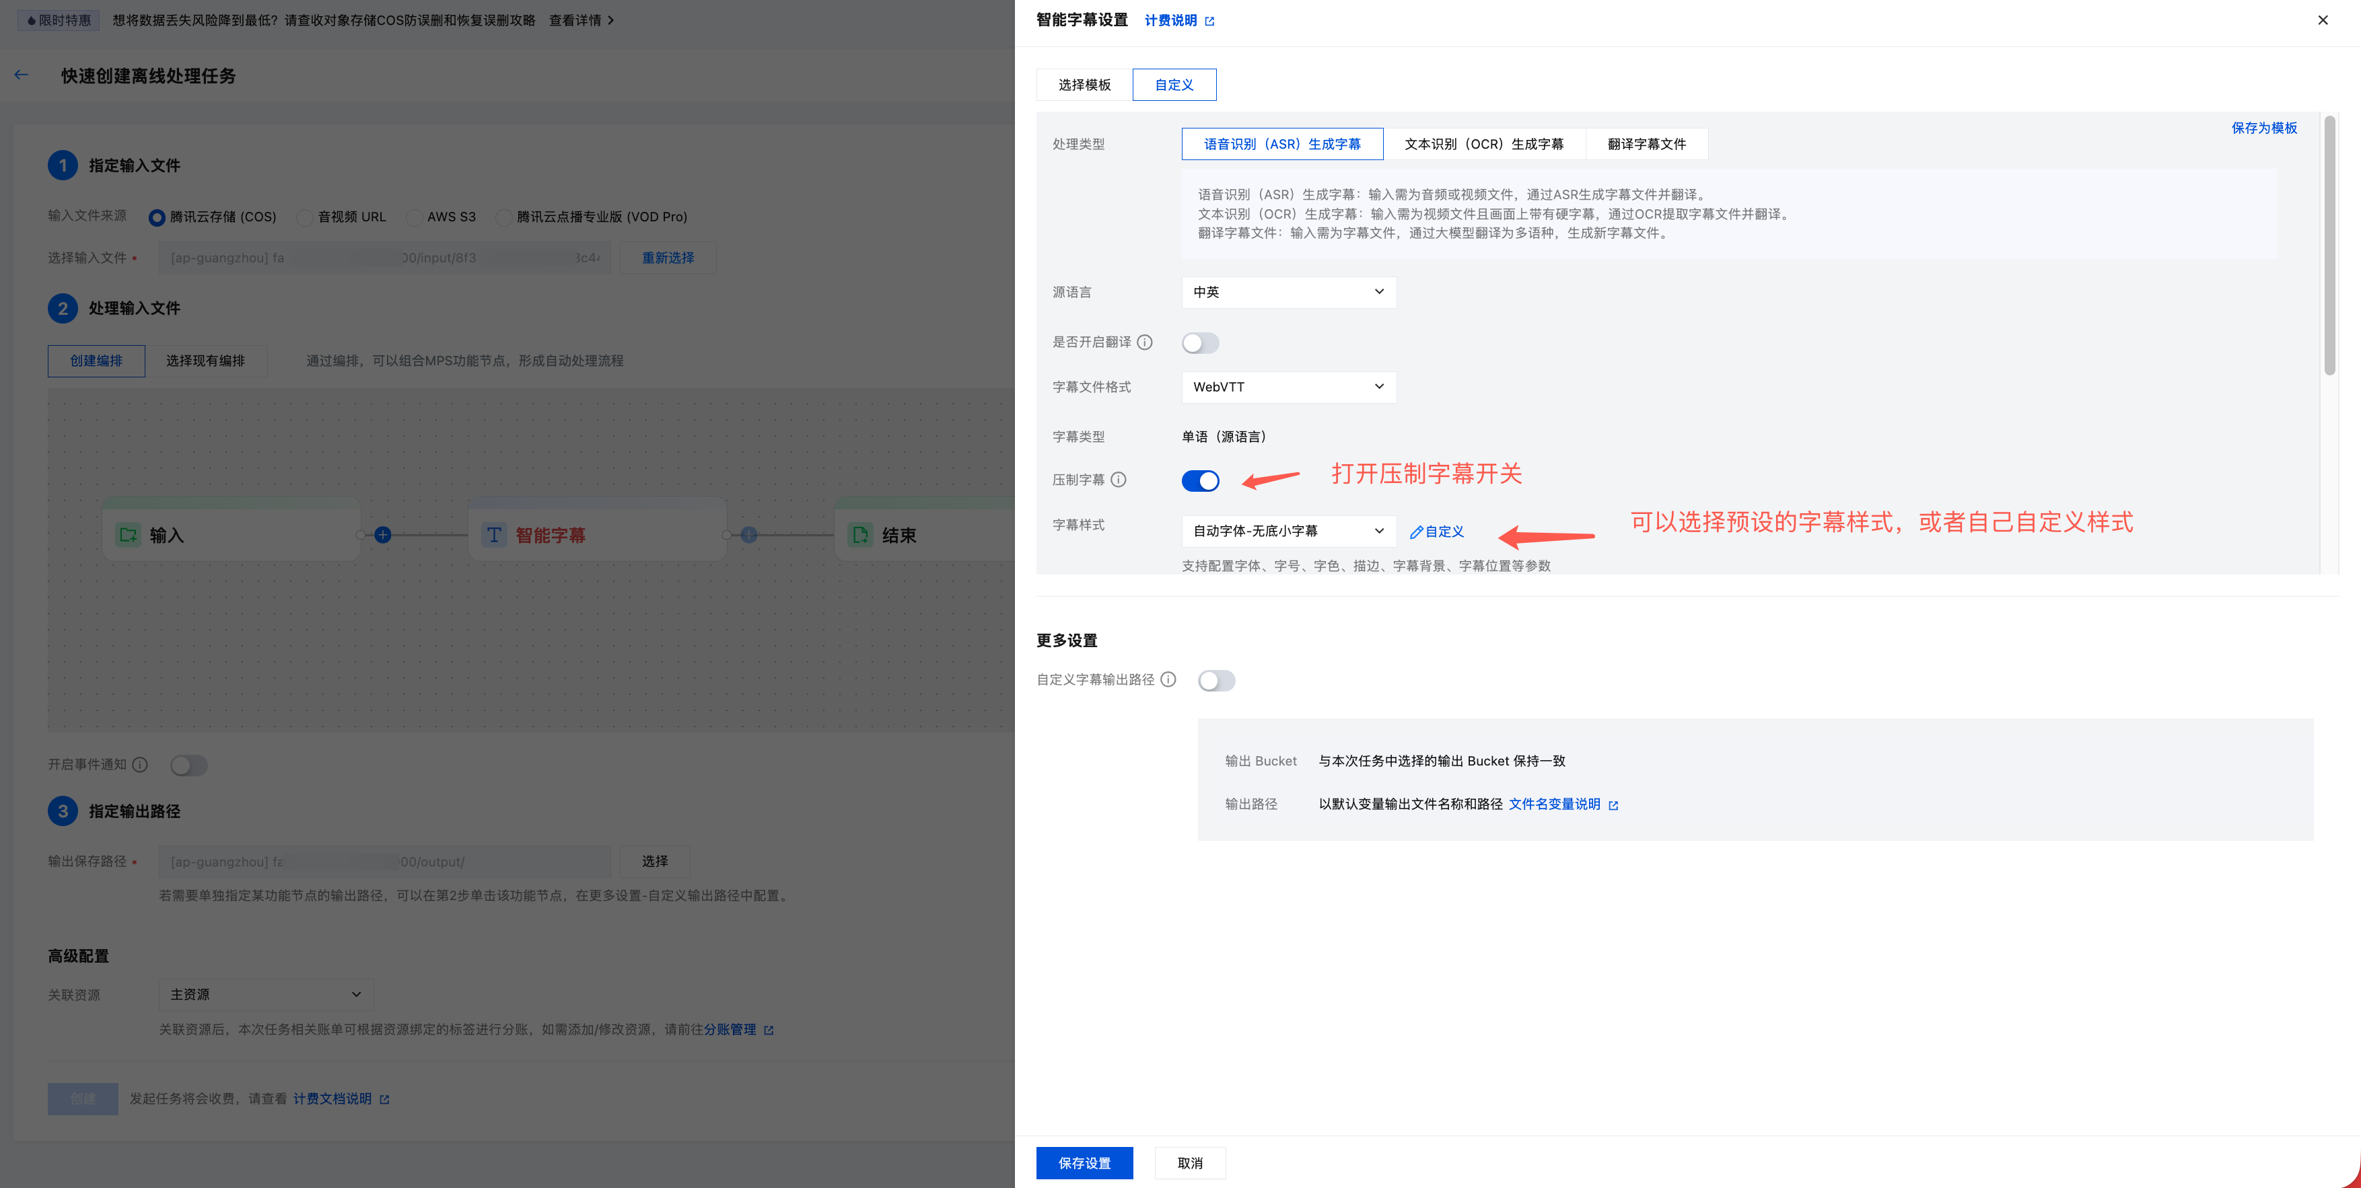Screen dimensions: 2361x1188
Task: Click external link icon after 文件名变量说明
Action: [x=1614, y=805]
